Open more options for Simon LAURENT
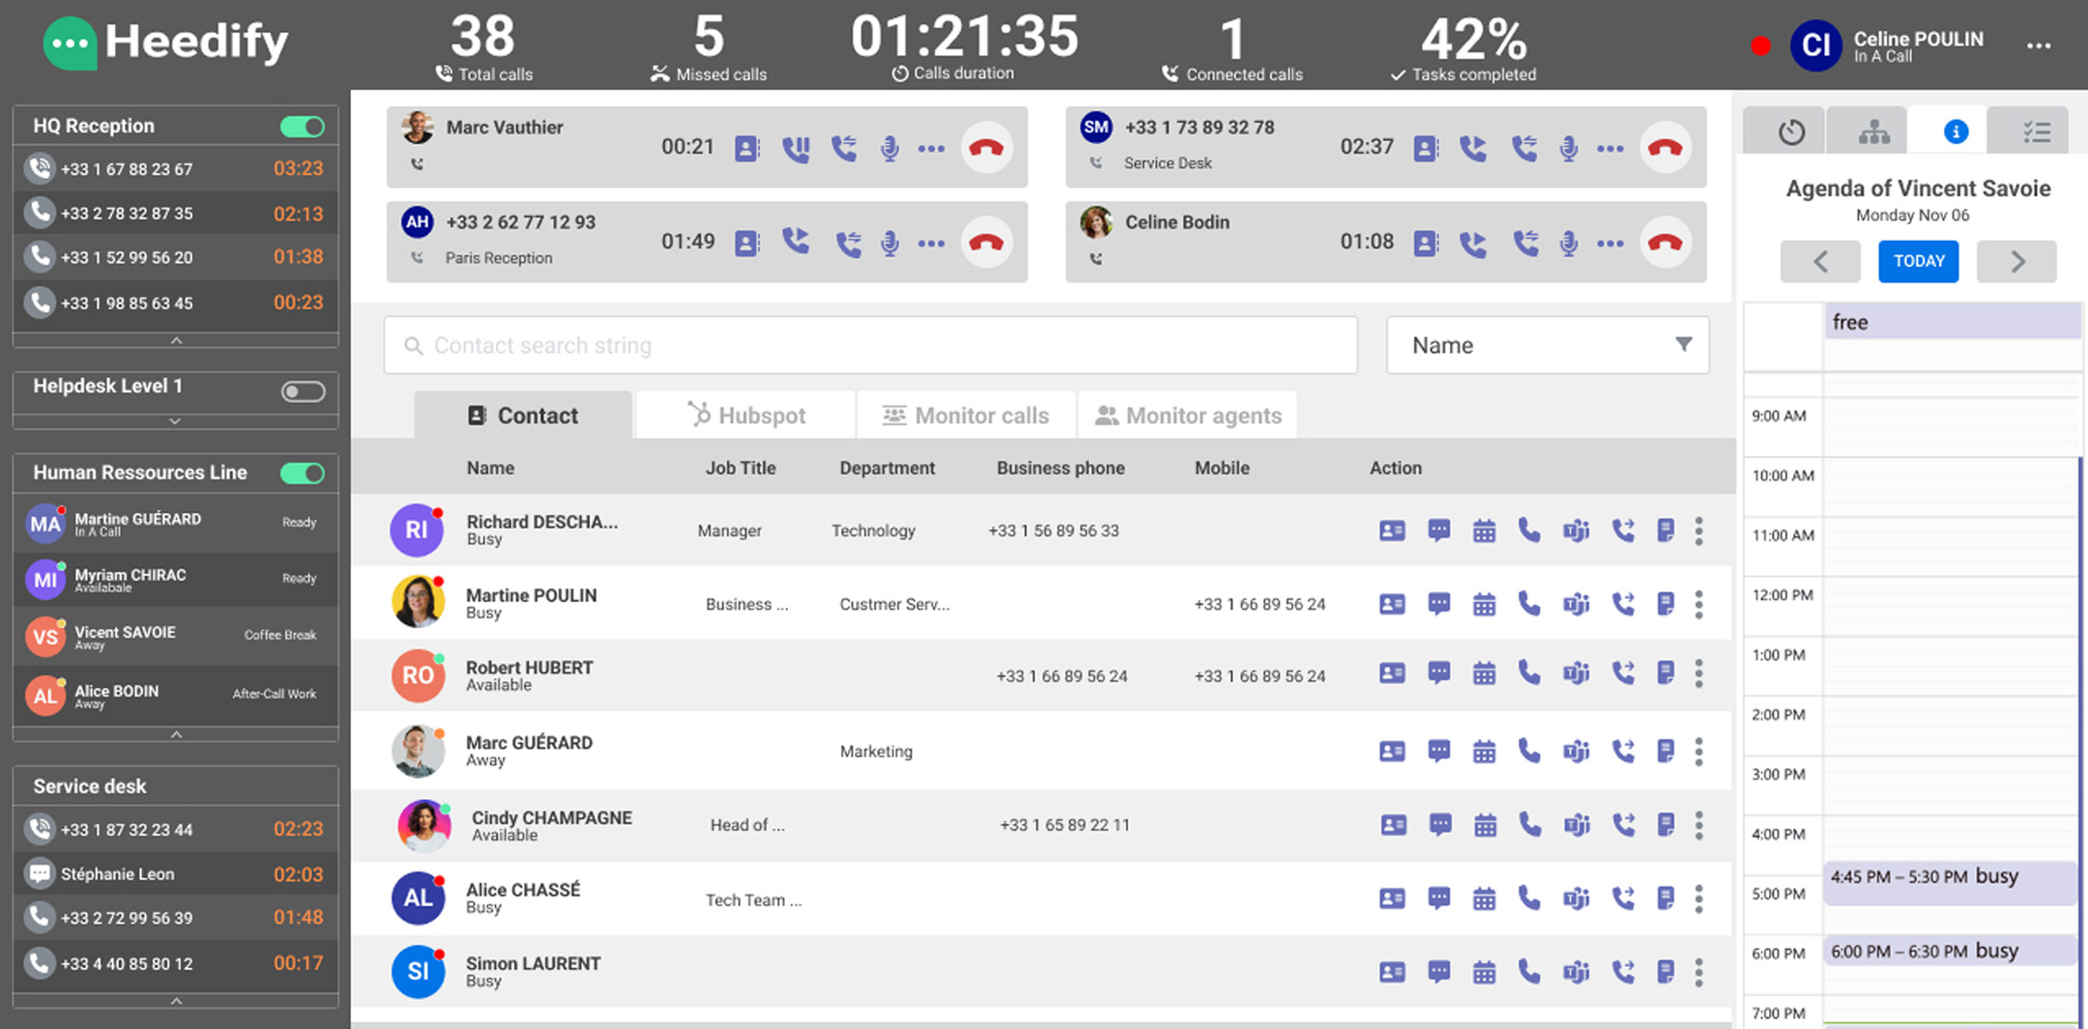Viewport: 2088px width, 1029px height. [x=1698, y=972]
